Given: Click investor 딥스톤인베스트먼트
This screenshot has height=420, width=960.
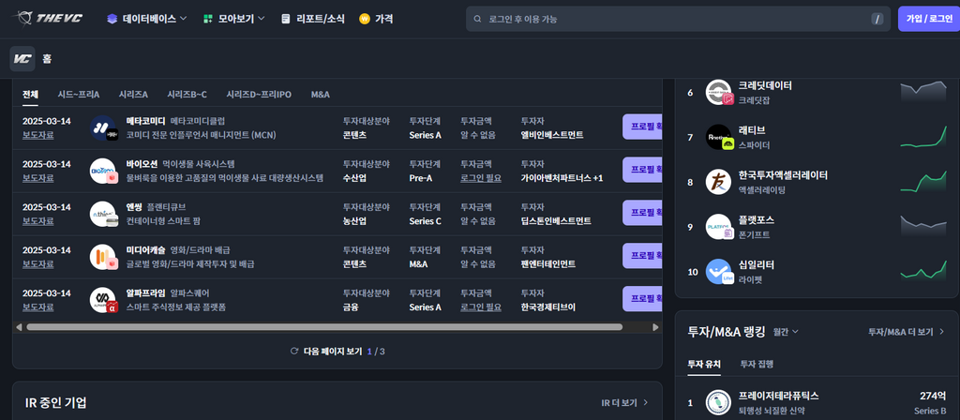Looking at the screenshot, I should (x=556, y=221).
